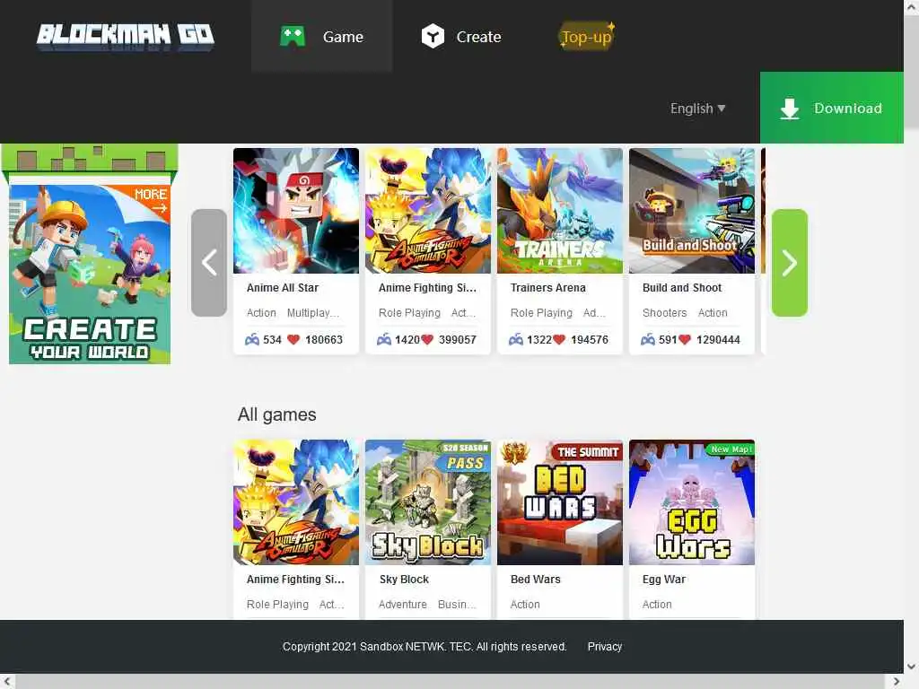This screenshot has height=689, width=919.
Task: Click Action tag under Bed Wars
Action: (x=524, y=605)
